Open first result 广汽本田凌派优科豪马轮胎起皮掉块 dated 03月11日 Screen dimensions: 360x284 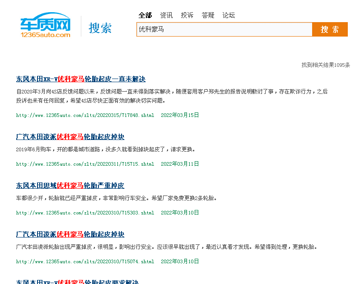point(70,137)
